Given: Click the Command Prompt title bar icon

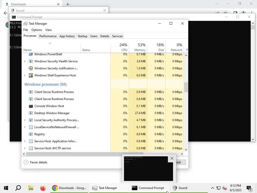Looking at the screenshot, I should 14,17.
